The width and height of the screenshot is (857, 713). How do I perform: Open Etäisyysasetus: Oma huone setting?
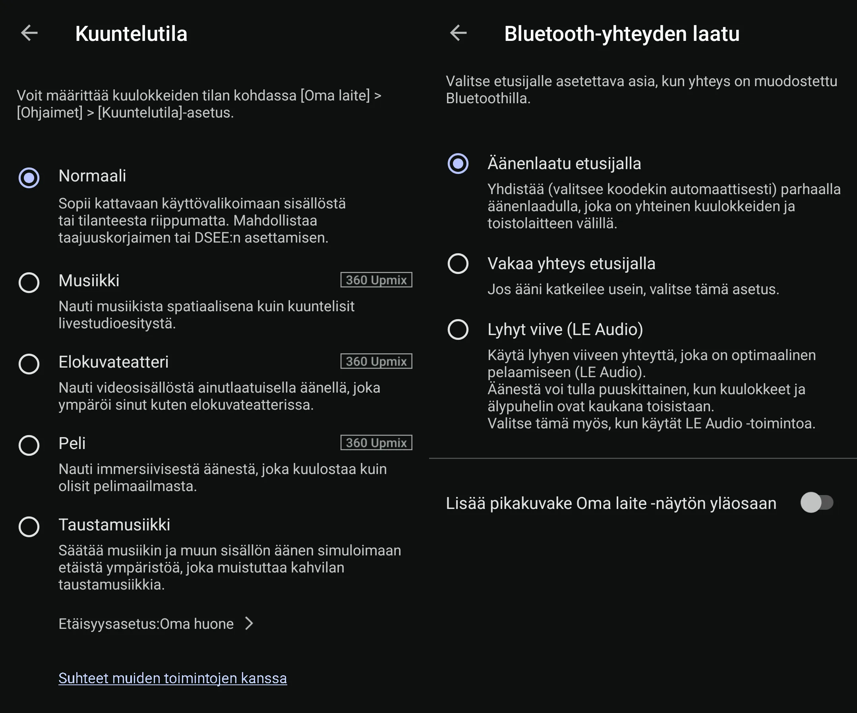pos(156,624)
